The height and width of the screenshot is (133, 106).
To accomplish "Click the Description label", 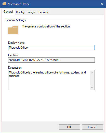I will (x=15, y=68).
